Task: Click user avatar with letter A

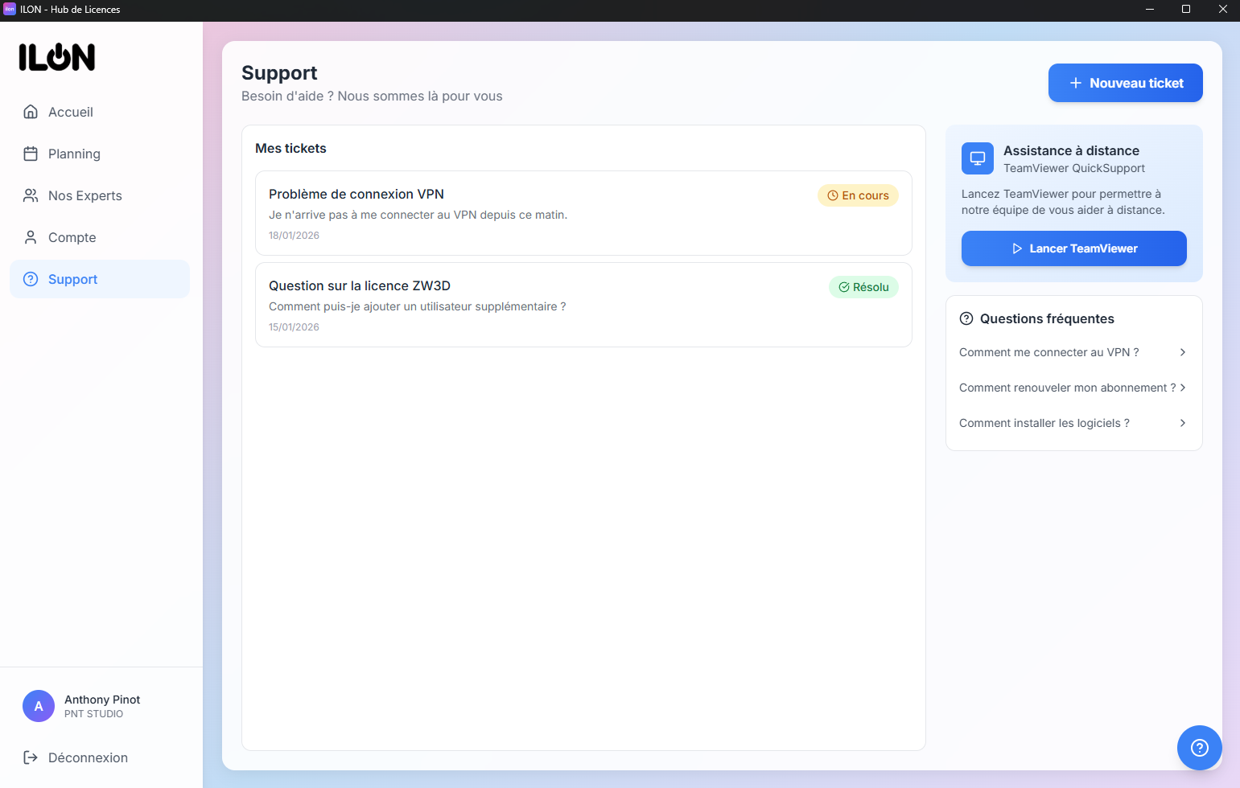Action: (x=39, y=706)
